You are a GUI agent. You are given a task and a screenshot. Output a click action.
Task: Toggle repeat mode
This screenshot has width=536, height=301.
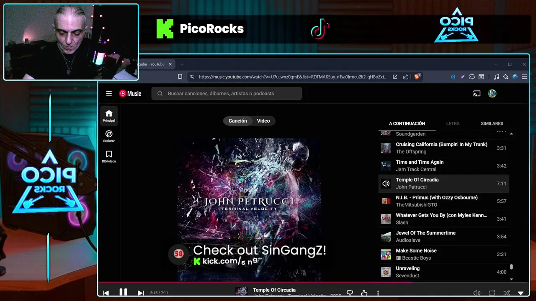pyautogui.click(x=492, y=293)
